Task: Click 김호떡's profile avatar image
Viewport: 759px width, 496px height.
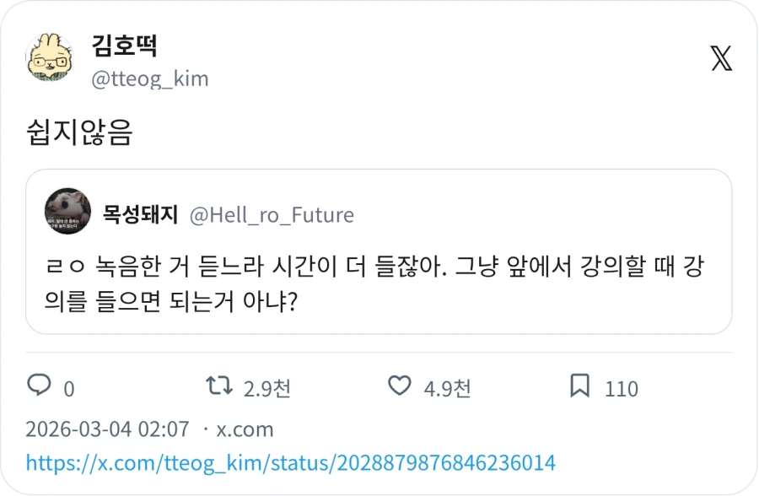Action: click(x=49, y=57)
